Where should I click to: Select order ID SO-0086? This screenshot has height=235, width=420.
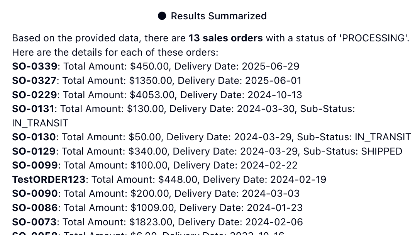[35, 208]
